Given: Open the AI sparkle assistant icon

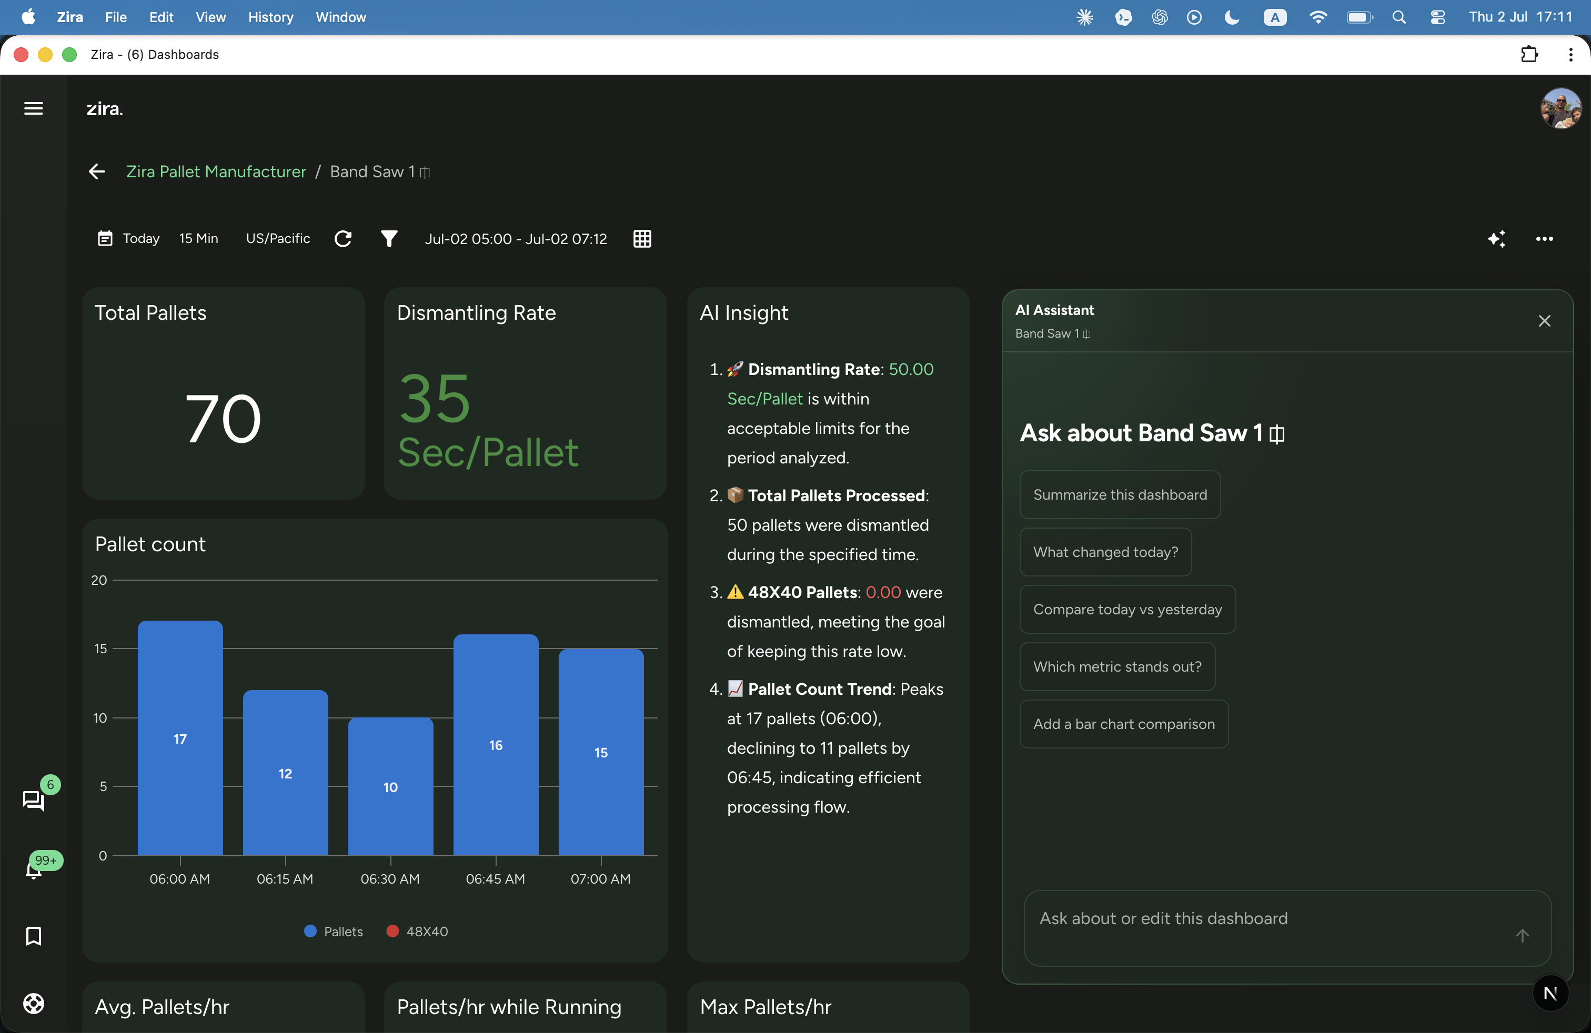Looking at the screenshot, I should pos(1497,239).
